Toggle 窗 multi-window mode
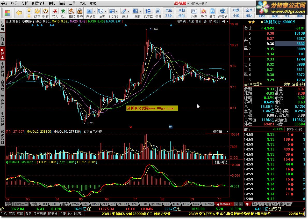 point(210,21)
